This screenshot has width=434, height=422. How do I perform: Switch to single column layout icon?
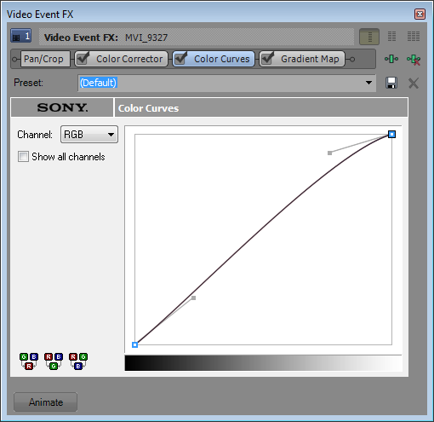click(369, 37)
